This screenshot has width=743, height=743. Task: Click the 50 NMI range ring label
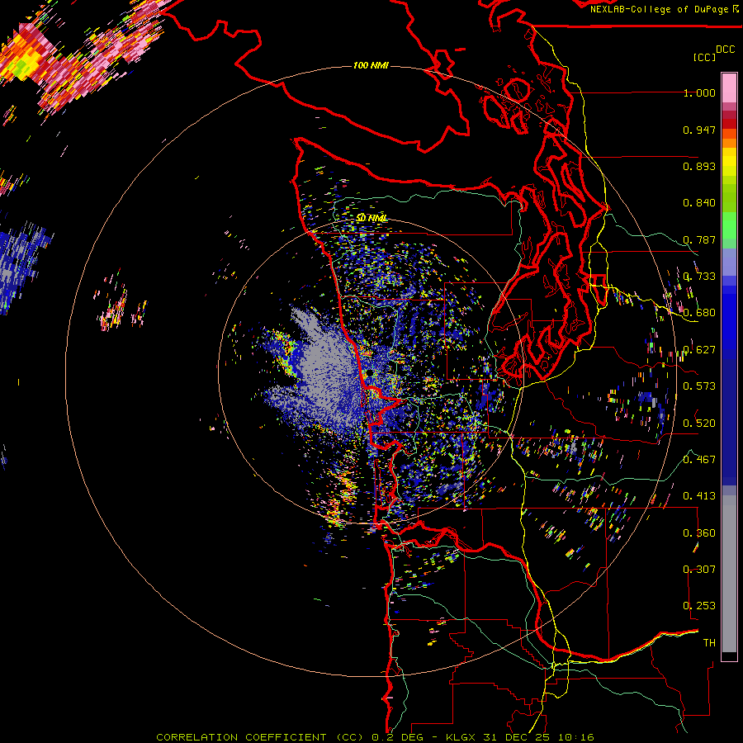click(x=372, y=218)
